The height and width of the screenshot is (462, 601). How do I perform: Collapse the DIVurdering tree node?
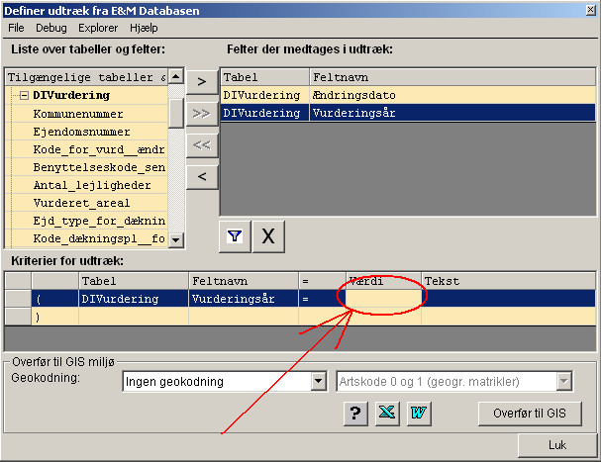click(x=25, y=96)
